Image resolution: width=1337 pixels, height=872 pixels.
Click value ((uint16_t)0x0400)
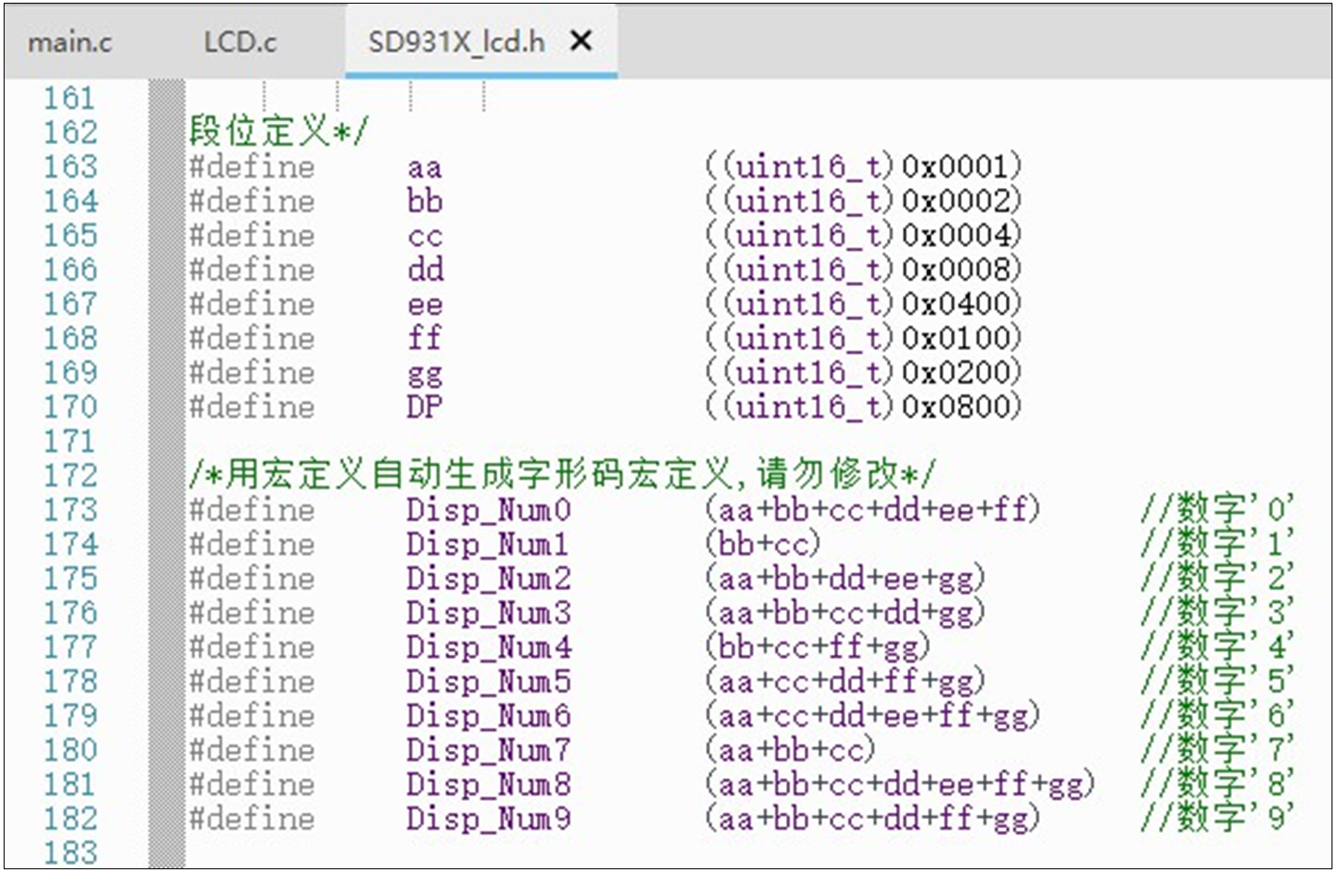point(862,303)
